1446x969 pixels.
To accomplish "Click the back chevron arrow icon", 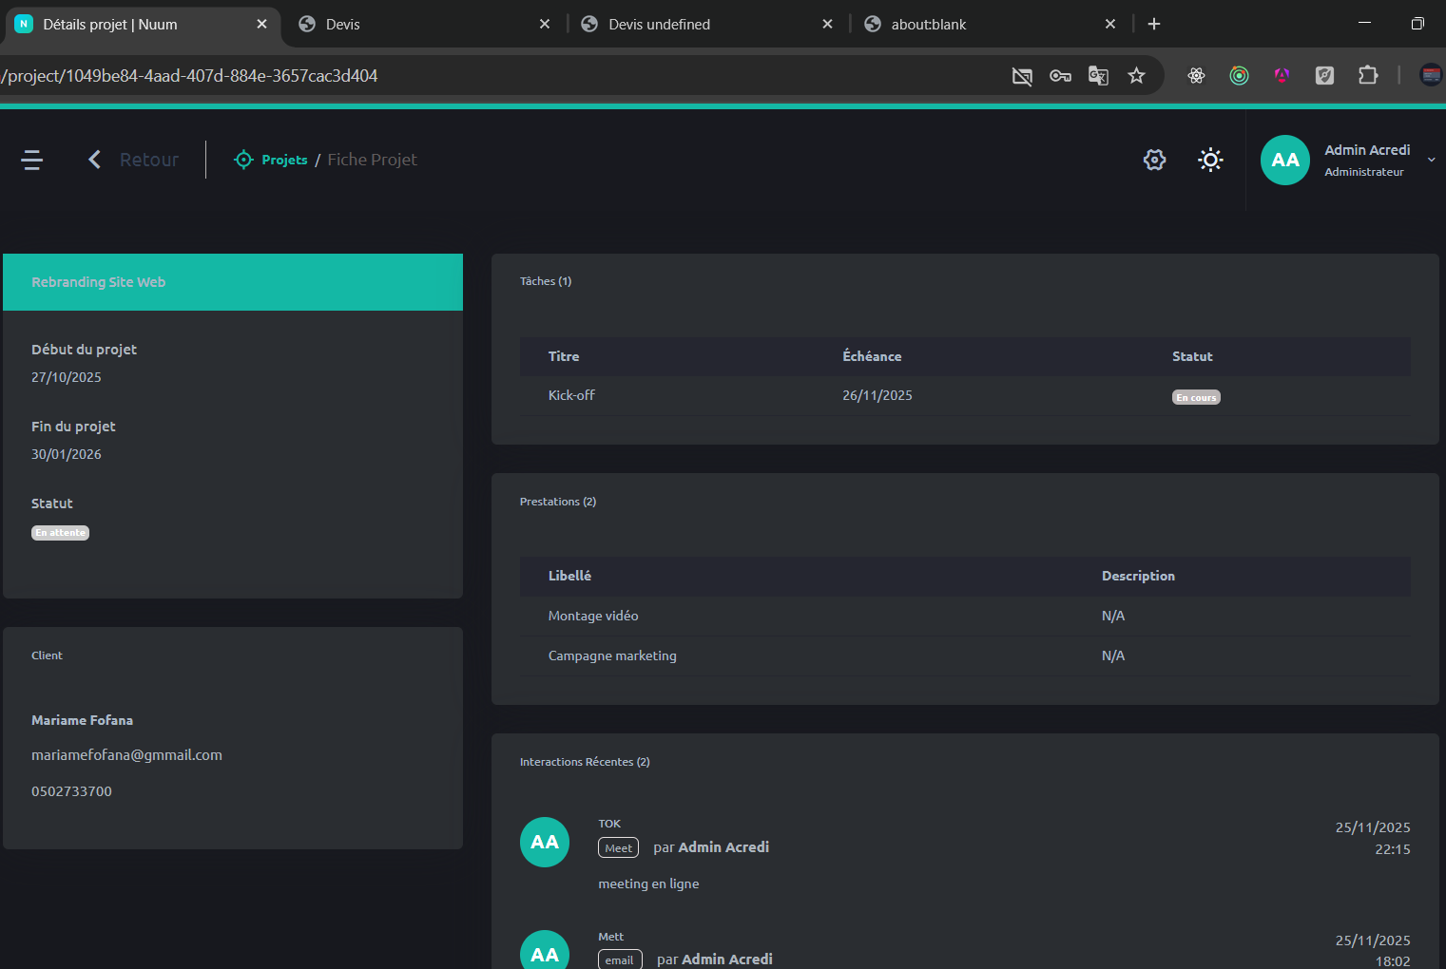I will 94,160.
